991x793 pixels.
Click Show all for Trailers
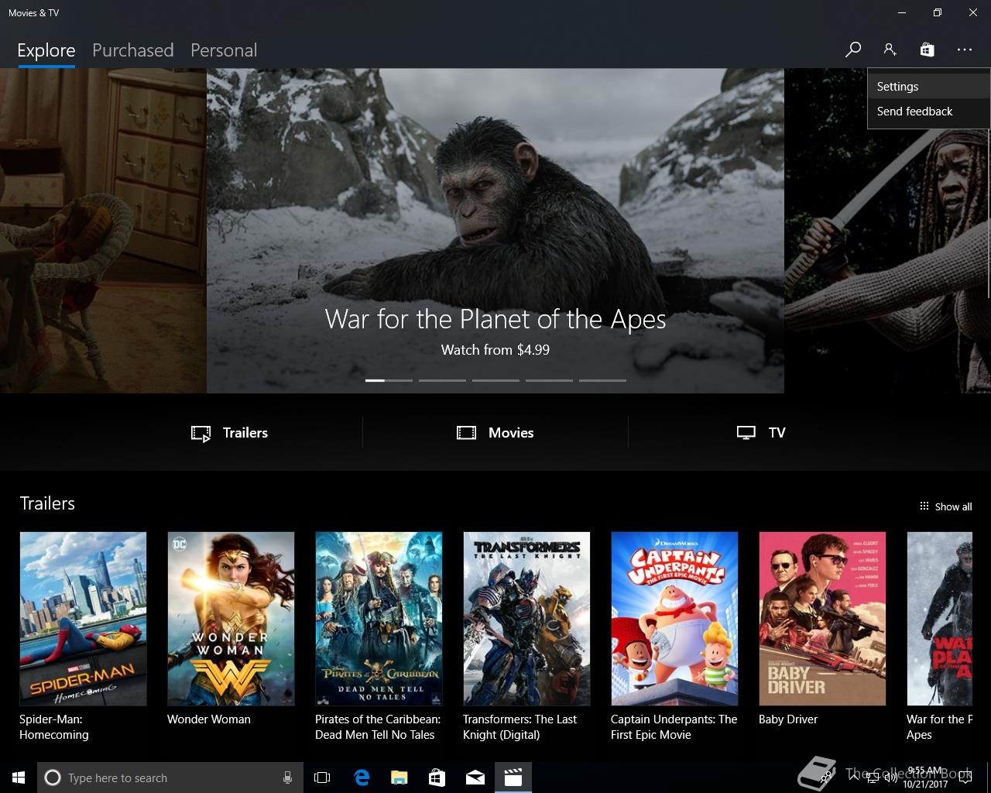[945, 506]
